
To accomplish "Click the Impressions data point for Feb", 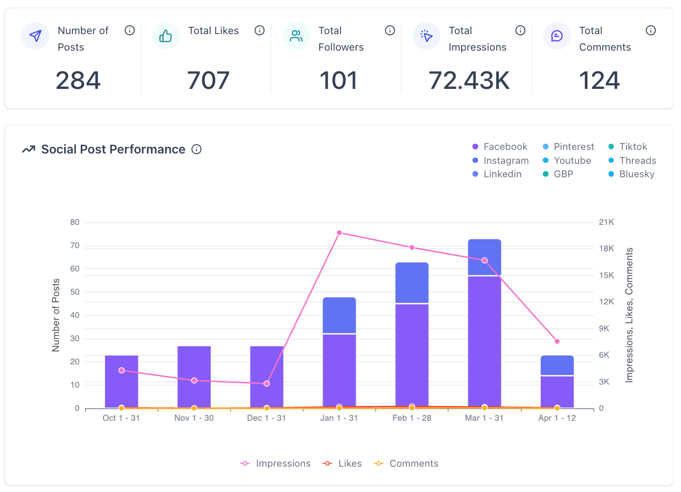I will point(412,248).
